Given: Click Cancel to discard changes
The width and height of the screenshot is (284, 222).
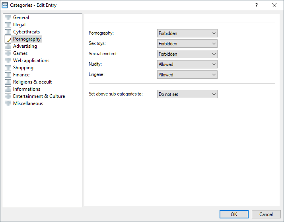Looking at the screenshot, I should tap(266, 214).
